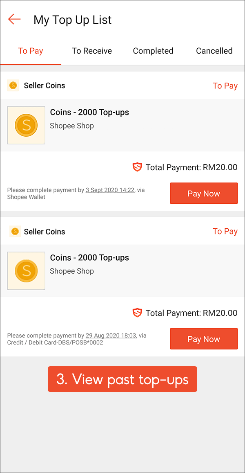Click Pay Now on the Shopee Wallet order
The height and width of the screenshot is (473, 245).
click(x=204, y=193)
